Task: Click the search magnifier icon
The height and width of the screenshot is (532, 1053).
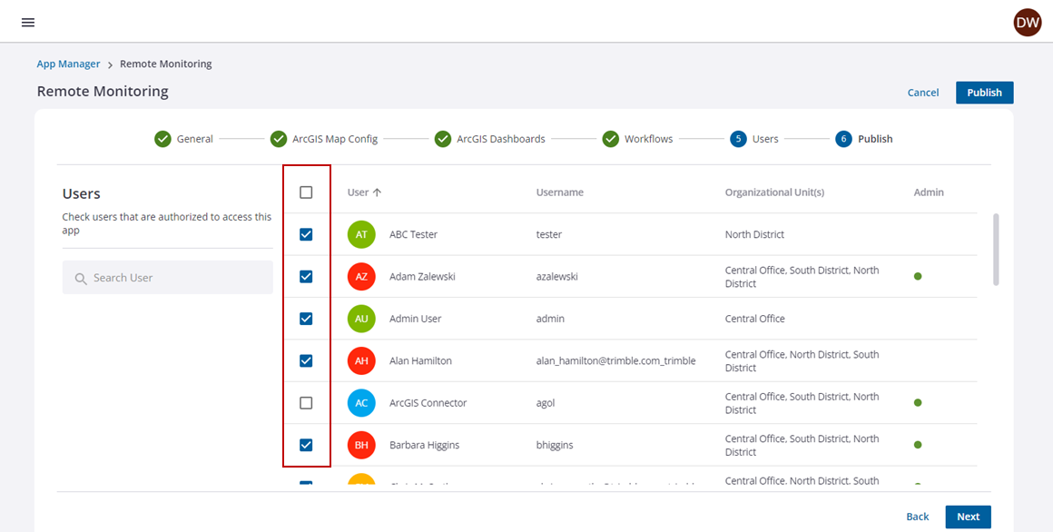Action: (81, 279)
